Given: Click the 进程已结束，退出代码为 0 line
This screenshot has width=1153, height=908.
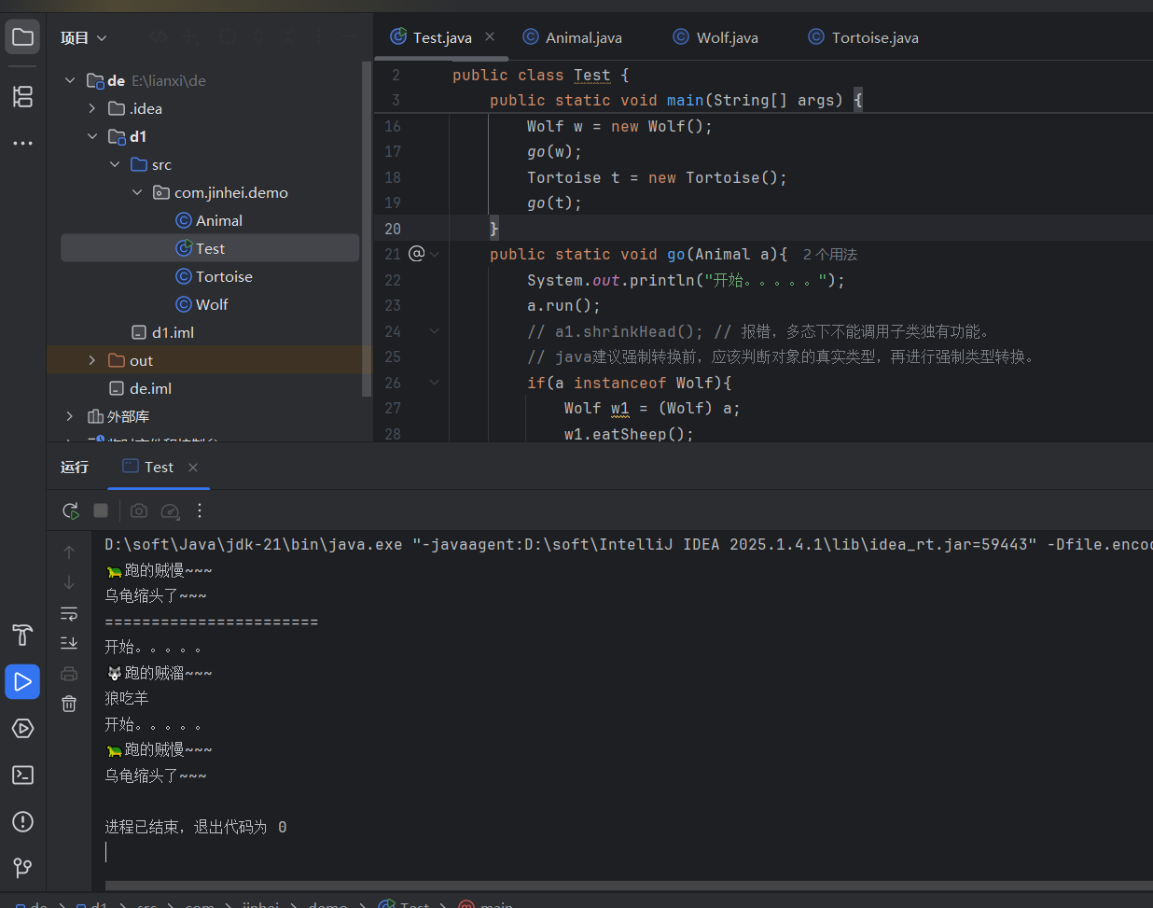Looking at the screenshot, I should 196,827.
